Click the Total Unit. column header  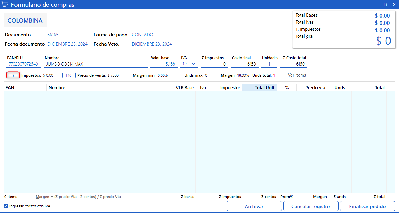(259, 87)
